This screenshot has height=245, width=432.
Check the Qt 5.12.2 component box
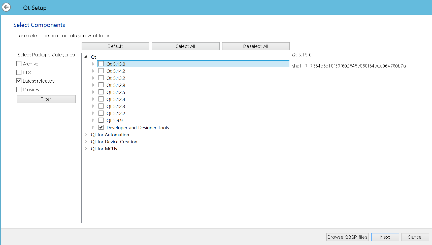(x=101, y=113)
